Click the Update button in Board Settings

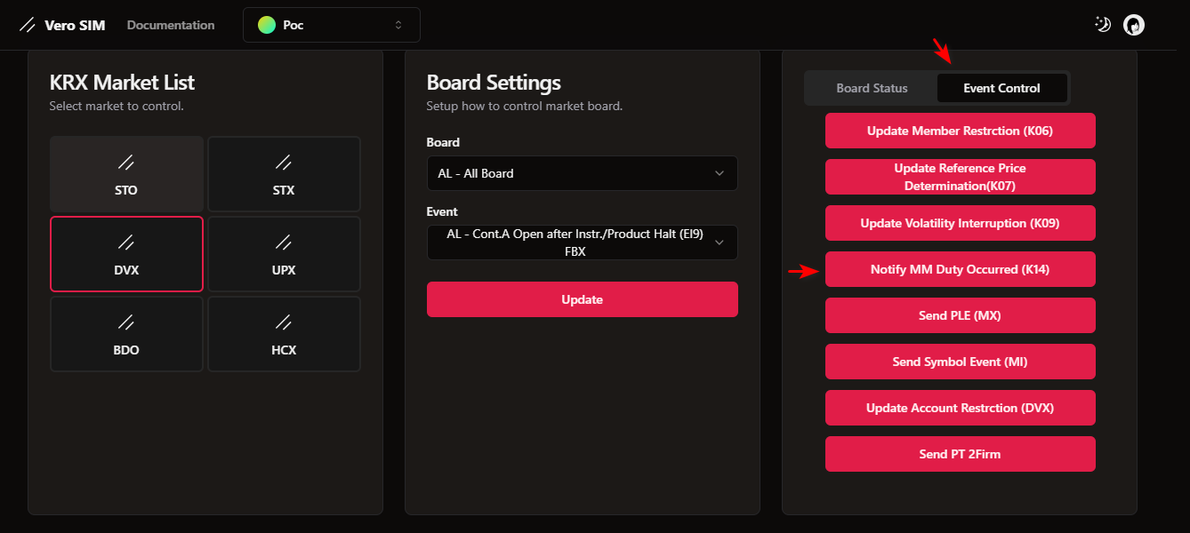point(583,299)
